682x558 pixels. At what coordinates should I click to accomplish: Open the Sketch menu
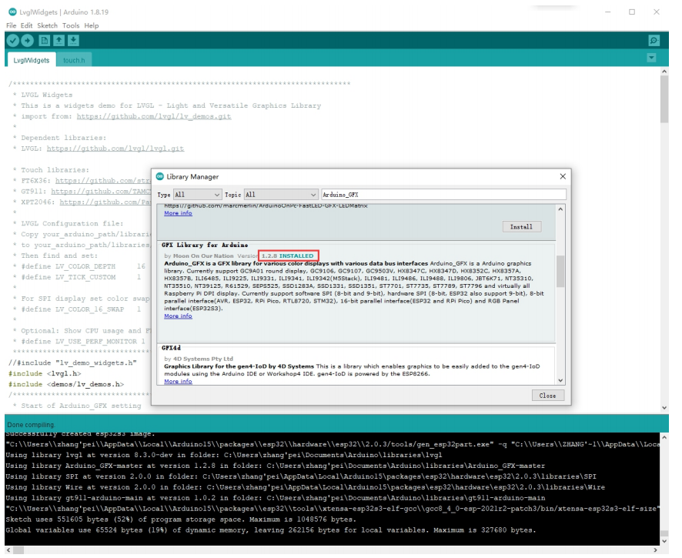point(47,25)
